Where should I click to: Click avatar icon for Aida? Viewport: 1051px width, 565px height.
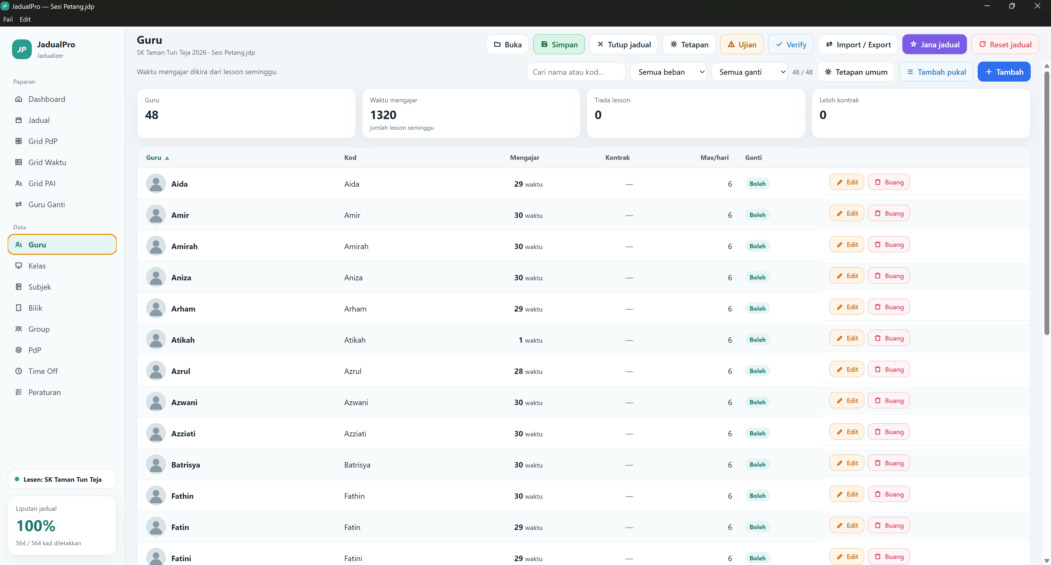pos(156,184)
